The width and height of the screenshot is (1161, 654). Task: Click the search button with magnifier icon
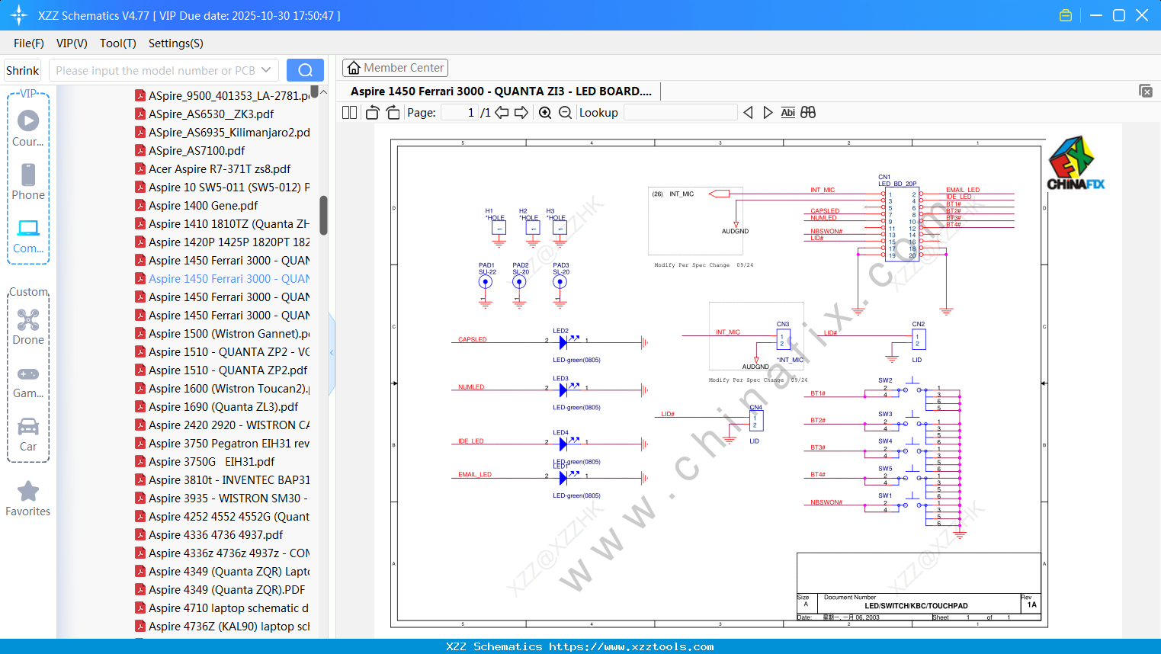pos(305,70)
